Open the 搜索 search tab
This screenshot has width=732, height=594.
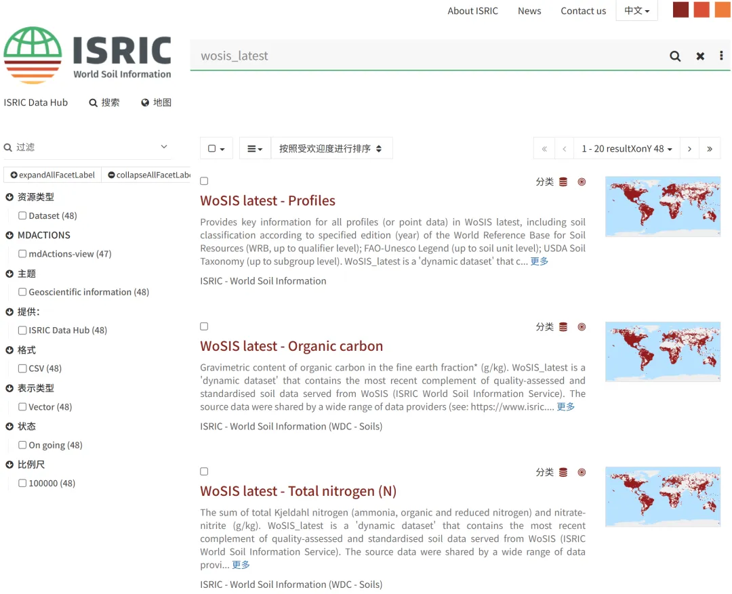104,103
